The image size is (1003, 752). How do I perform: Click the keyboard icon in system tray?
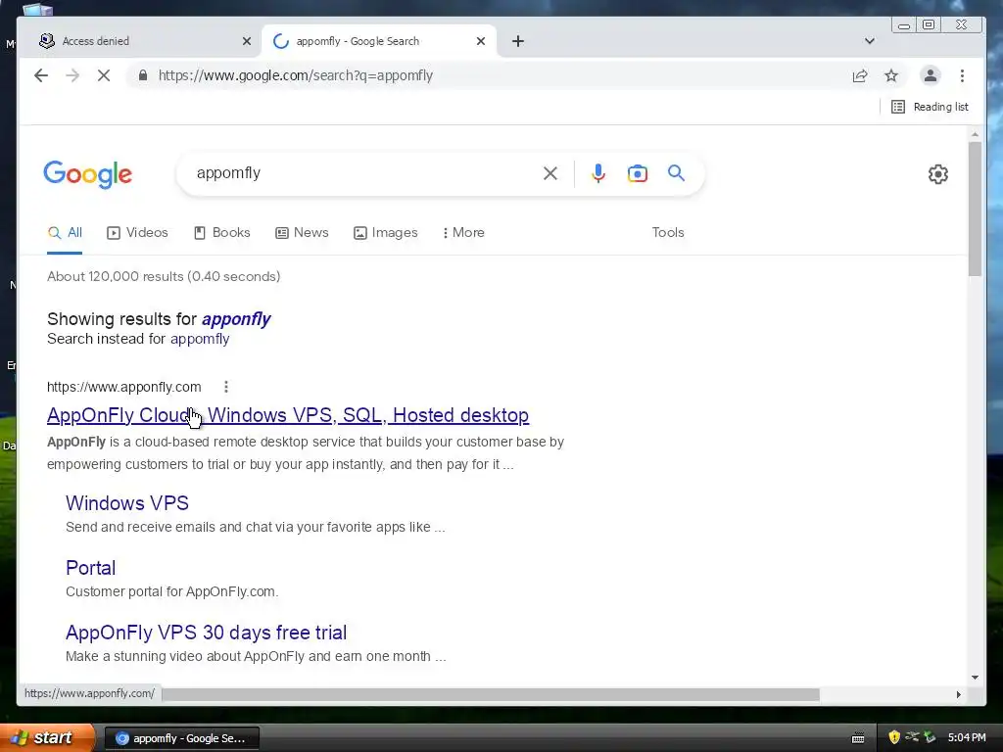click(x=858, y=738)
